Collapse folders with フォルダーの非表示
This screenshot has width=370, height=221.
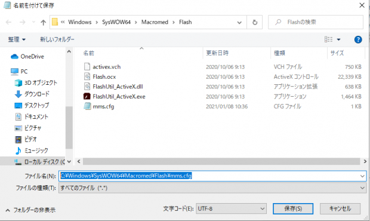click(30, 210)
